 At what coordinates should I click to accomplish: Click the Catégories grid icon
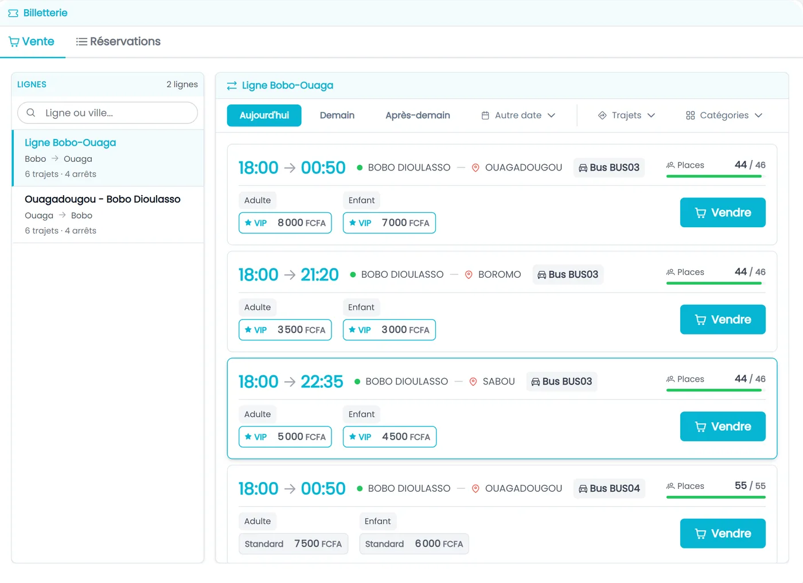click(x=691, y=115)
